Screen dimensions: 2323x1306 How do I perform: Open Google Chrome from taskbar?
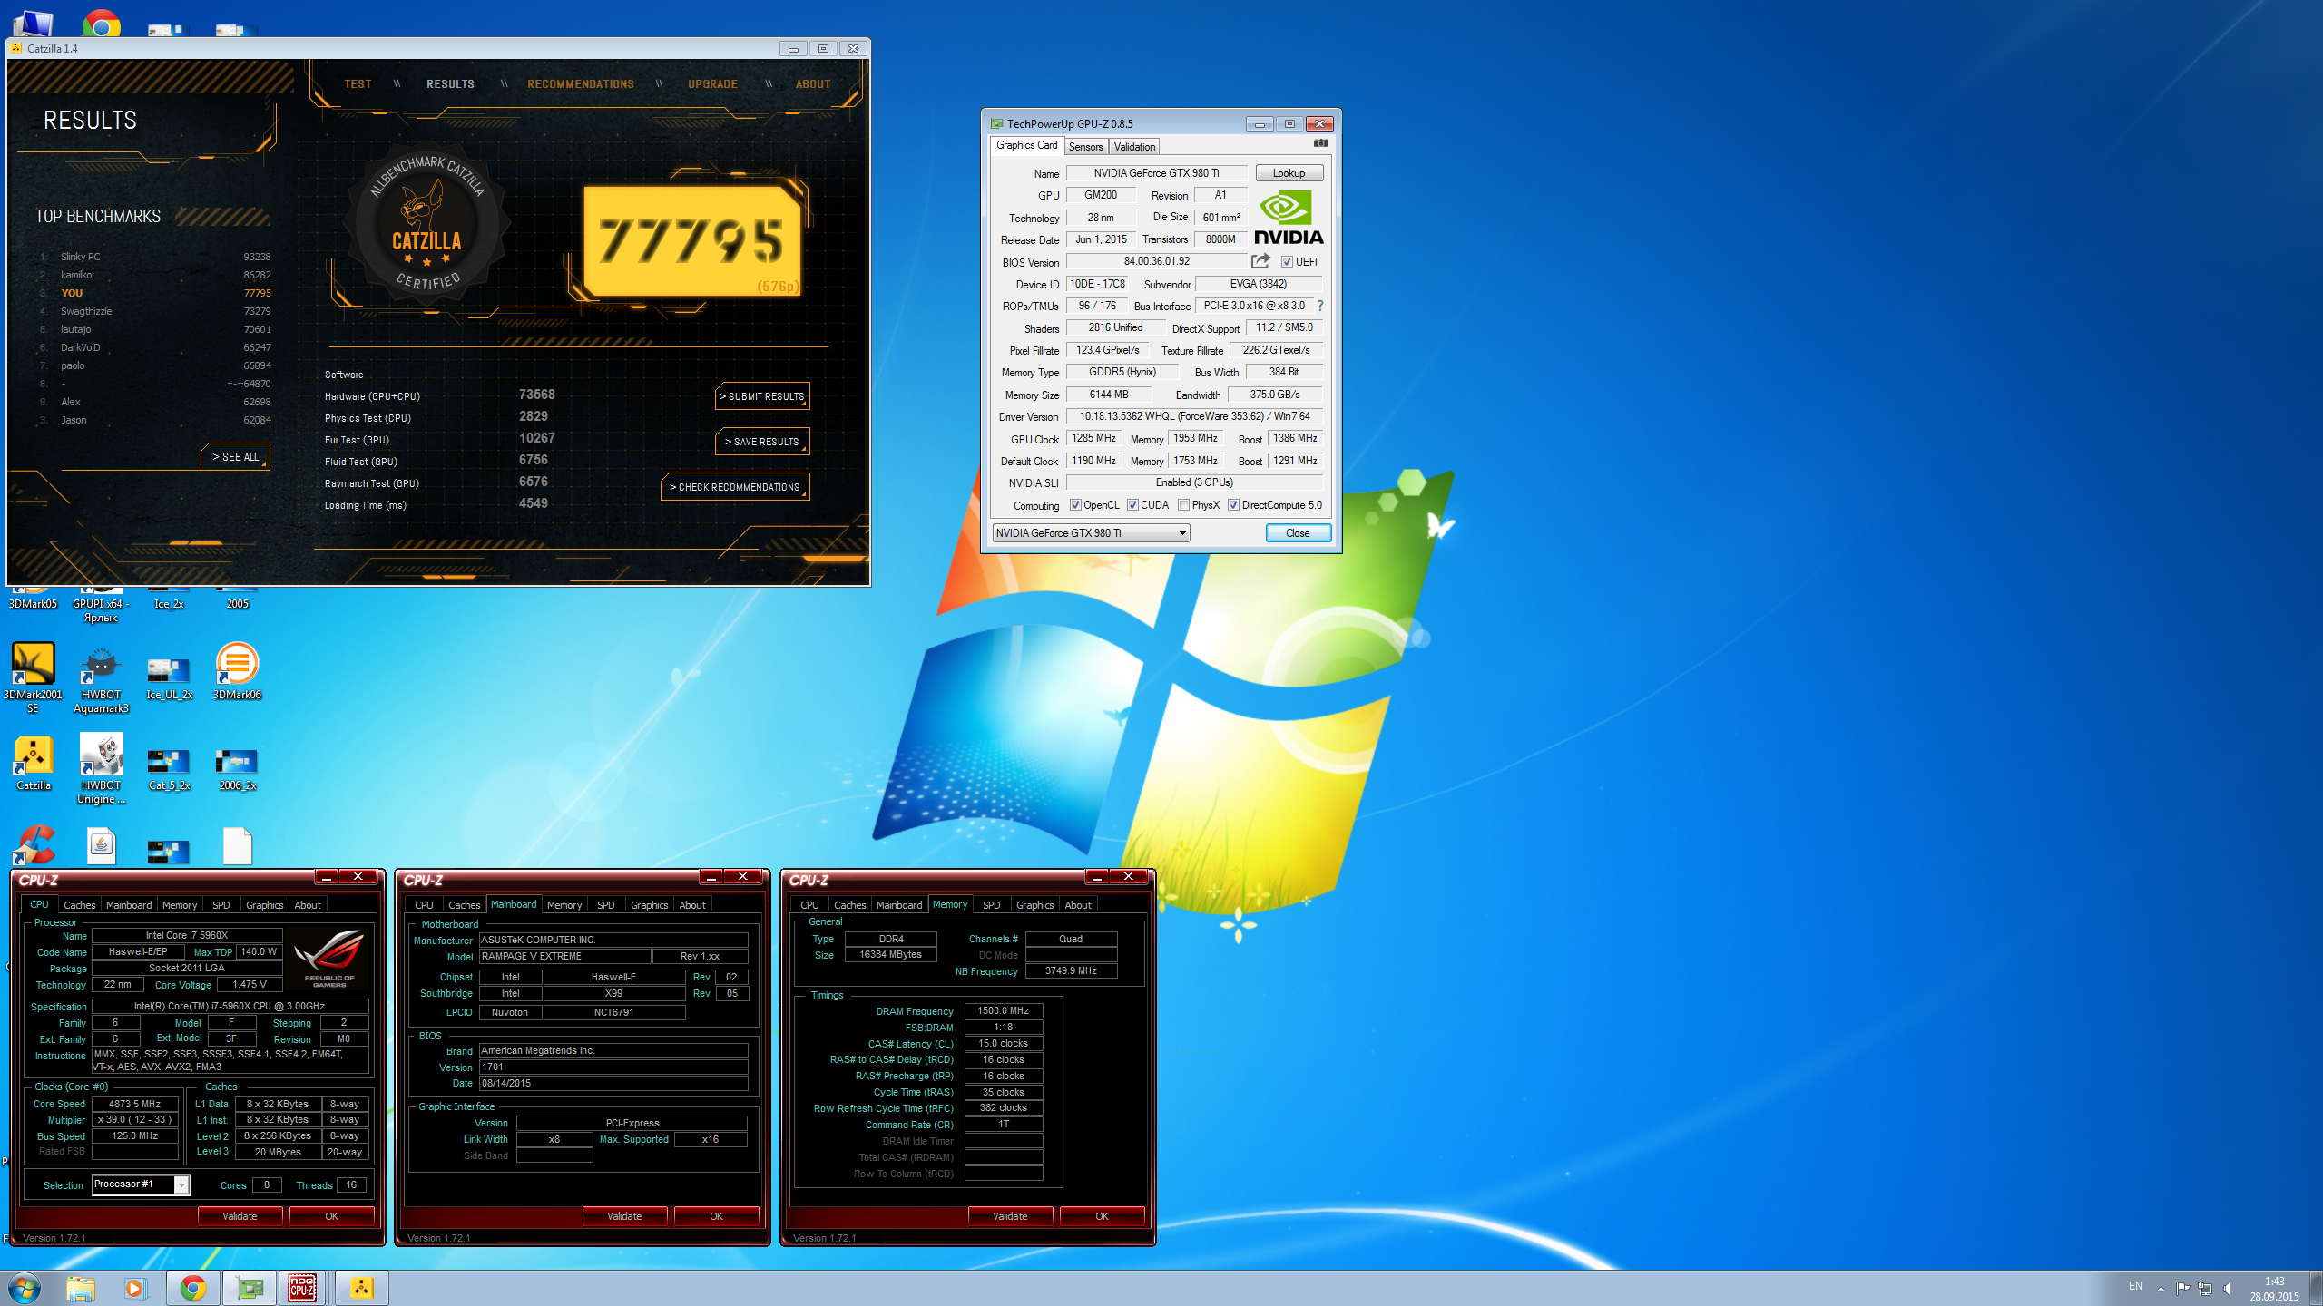tap(192, 1288)
